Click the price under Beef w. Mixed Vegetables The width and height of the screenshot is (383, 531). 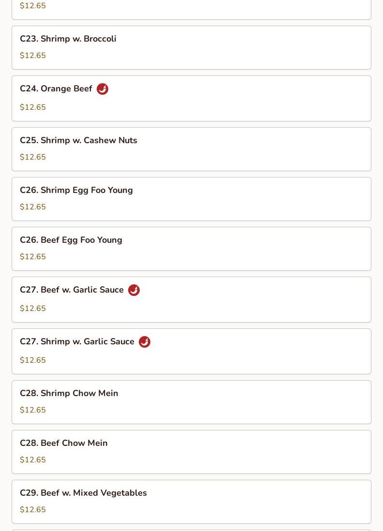pos(33,510)
